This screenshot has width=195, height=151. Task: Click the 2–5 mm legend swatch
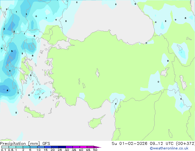[26, 147]
